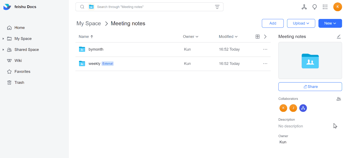This screenshot has width=347, height=158.
Task: Open the weekly folder's more options menu
Action: point(265,64)
